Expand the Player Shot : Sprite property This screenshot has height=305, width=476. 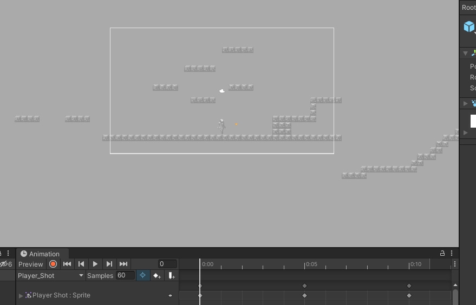[21, 296]
